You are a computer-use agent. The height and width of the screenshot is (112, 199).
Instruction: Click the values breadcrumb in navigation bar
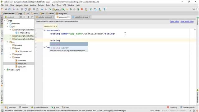(x=50, y=13)
